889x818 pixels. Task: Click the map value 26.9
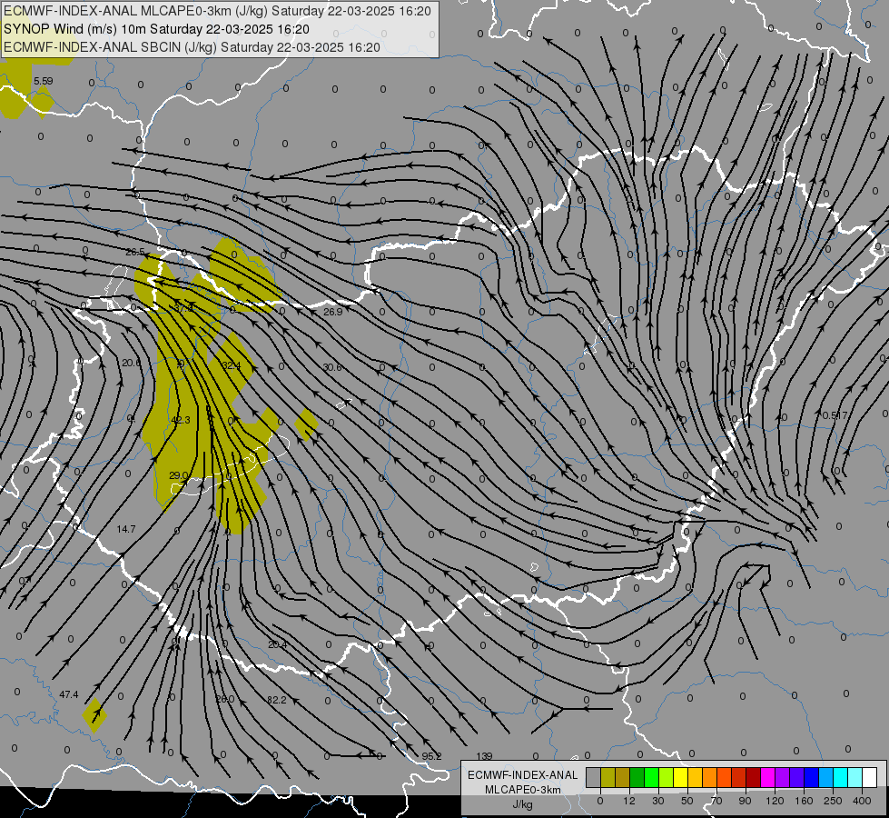point(333,312)
